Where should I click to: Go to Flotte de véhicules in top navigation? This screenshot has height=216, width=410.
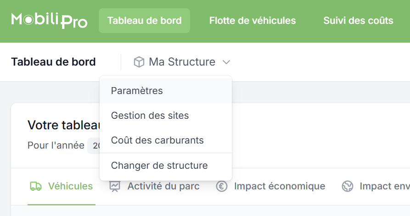252,21
